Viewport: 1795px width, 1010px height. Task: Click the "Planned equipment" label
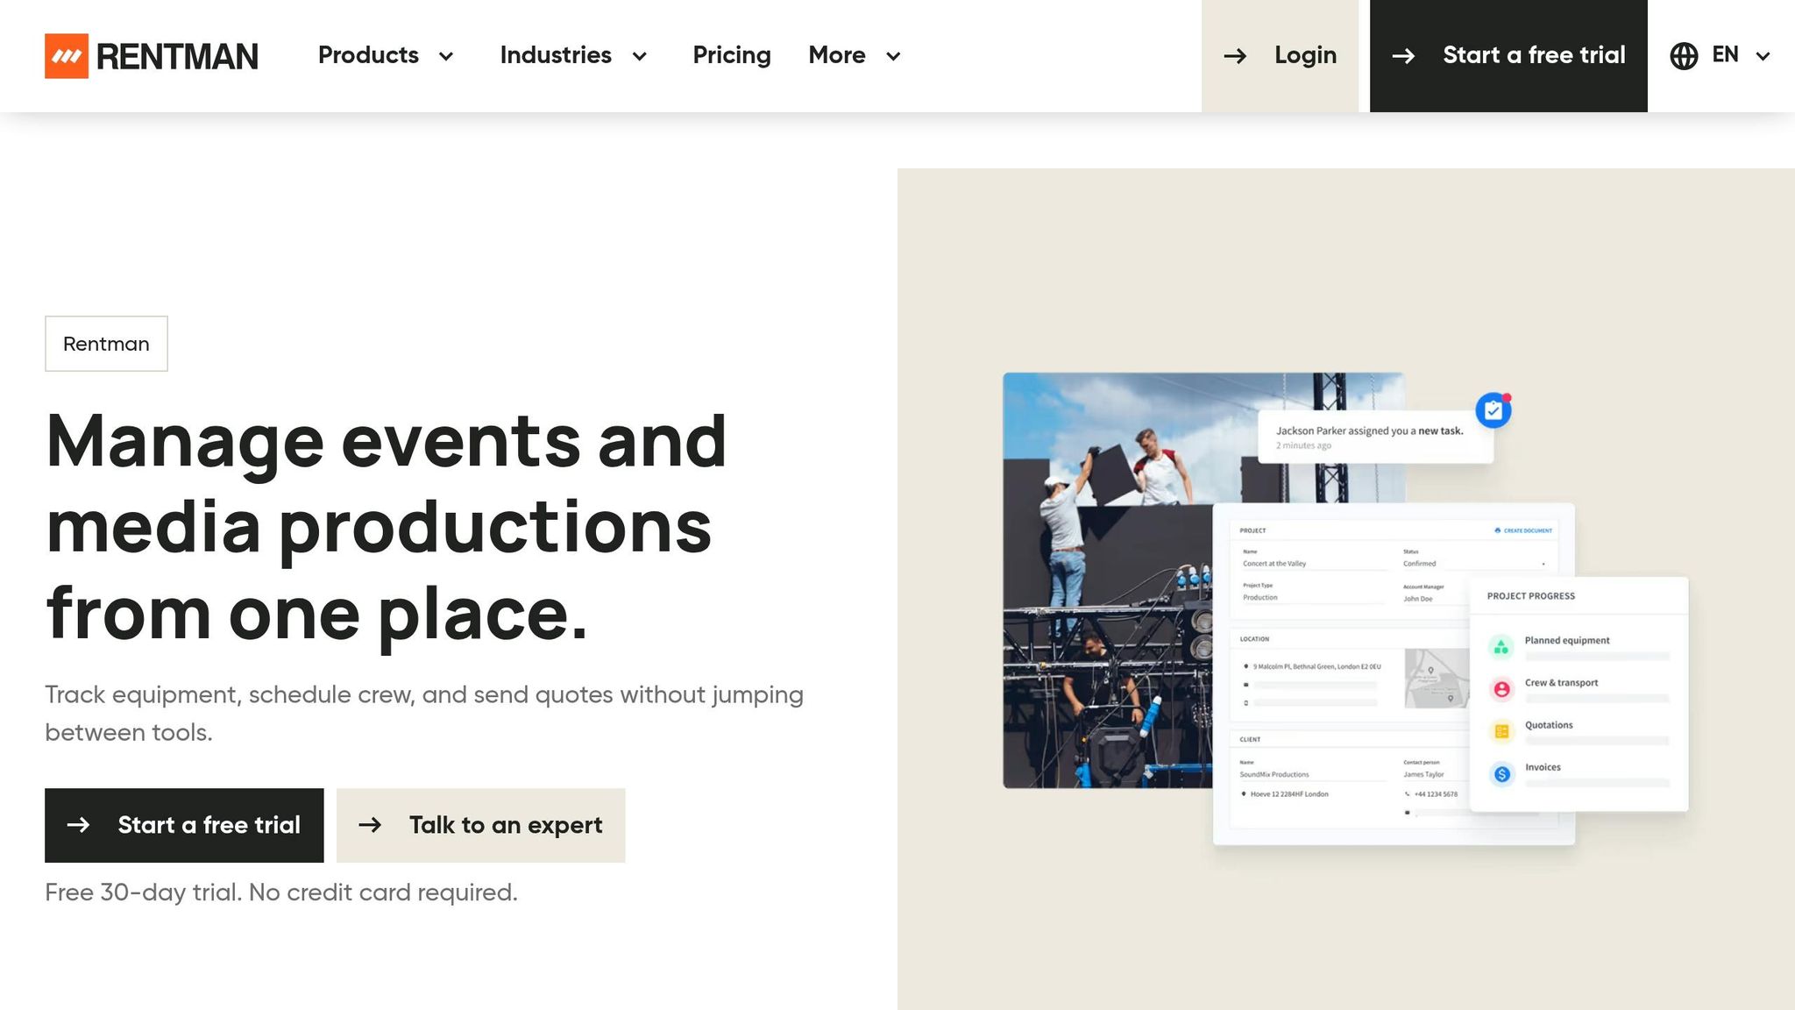click(x=1567, y=640)
